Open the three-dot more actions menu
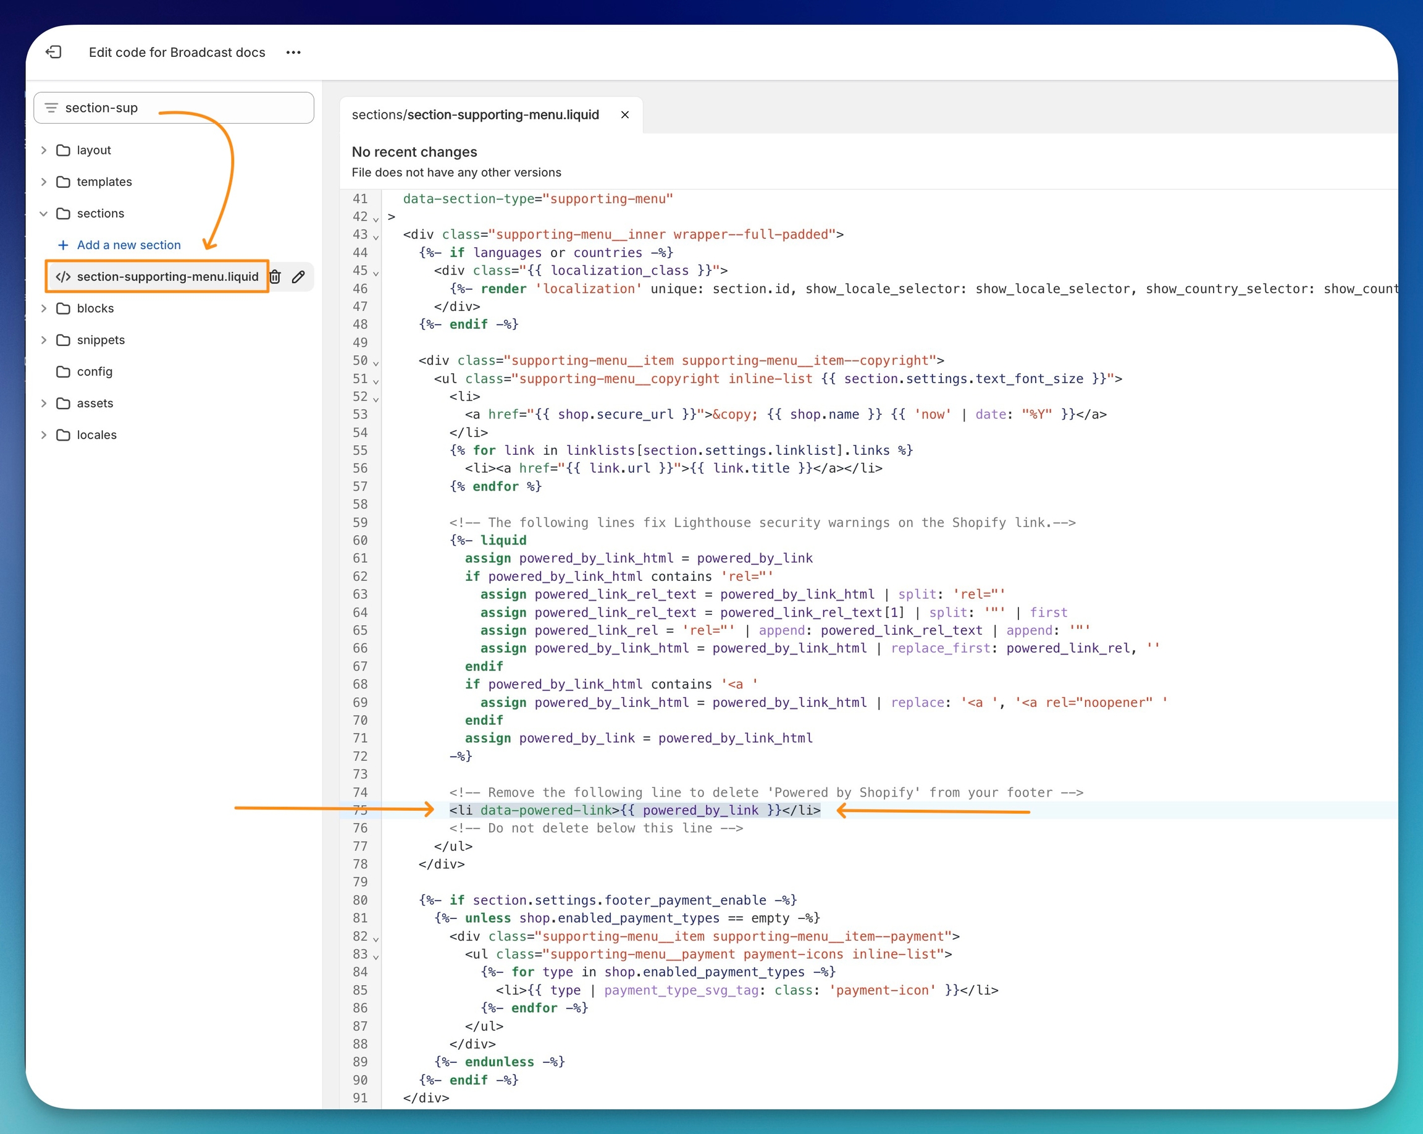The image size is (1423, 1134). [x=293, y=52]
